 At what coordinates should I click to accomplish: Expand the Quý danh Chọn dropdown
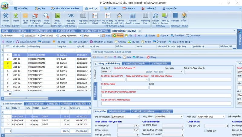pos(111,72)
